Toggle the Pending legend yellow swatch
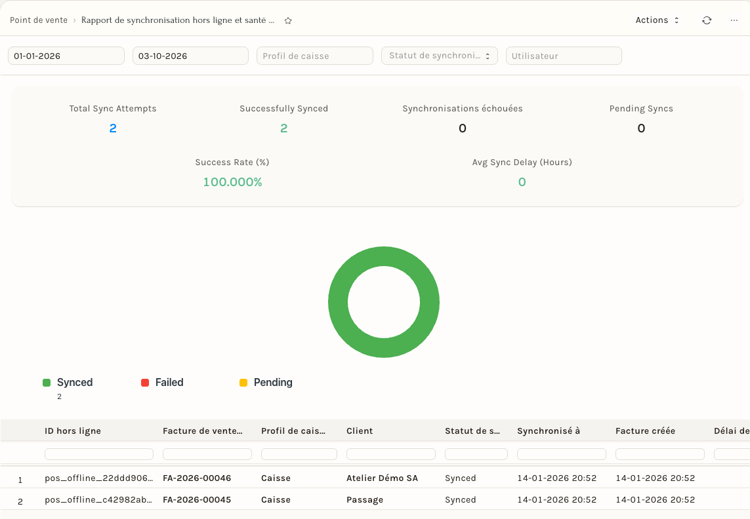750x519 pixels. click(x=243, y=382)
